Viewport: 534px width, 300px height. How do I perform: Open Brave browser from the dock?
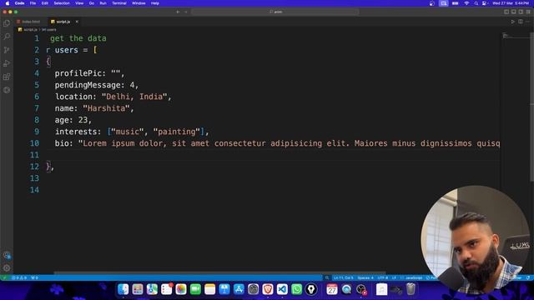click(268, 289)
